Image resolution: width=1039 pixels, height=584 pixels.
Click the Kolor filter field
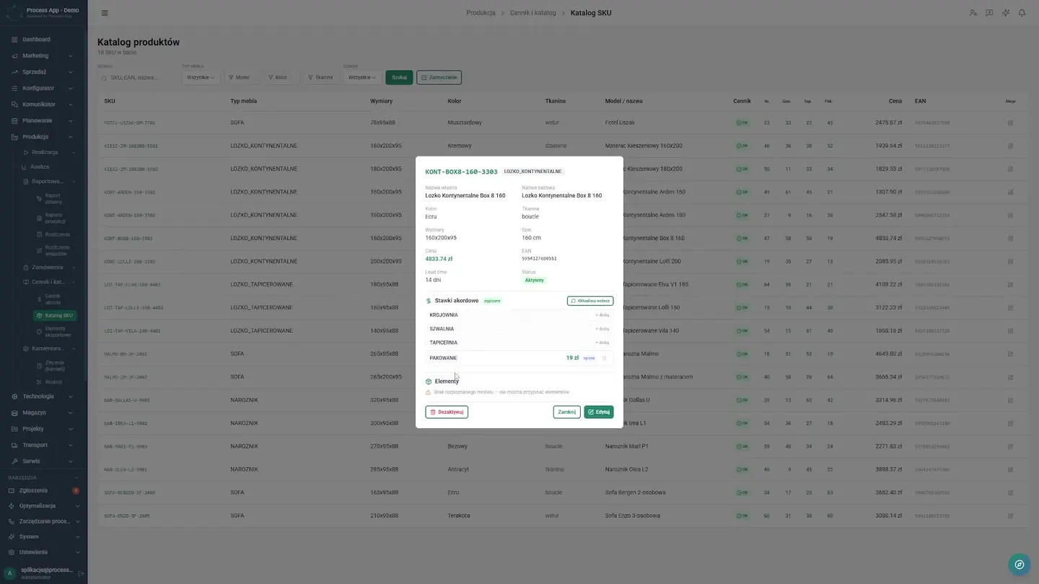click(281, 77)
